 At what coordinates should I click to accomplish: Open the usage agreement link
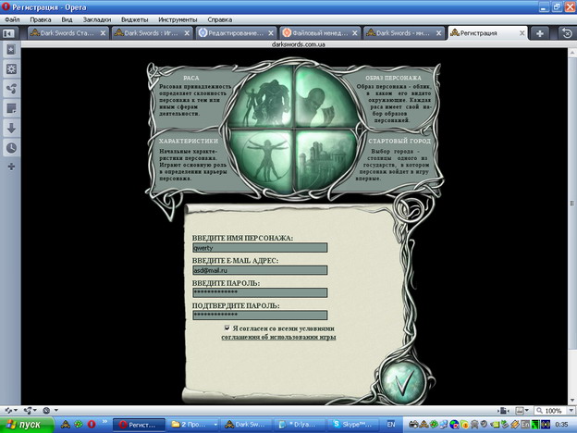click(x=278, y=337)
